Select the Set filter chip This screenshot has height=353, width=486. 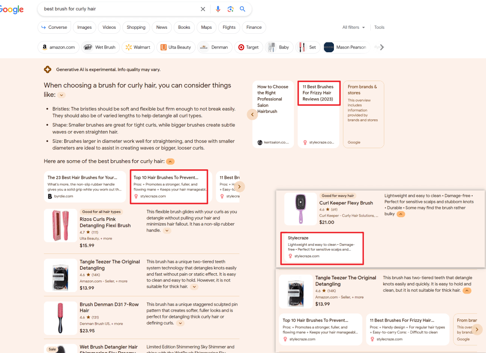coord(308,47)
